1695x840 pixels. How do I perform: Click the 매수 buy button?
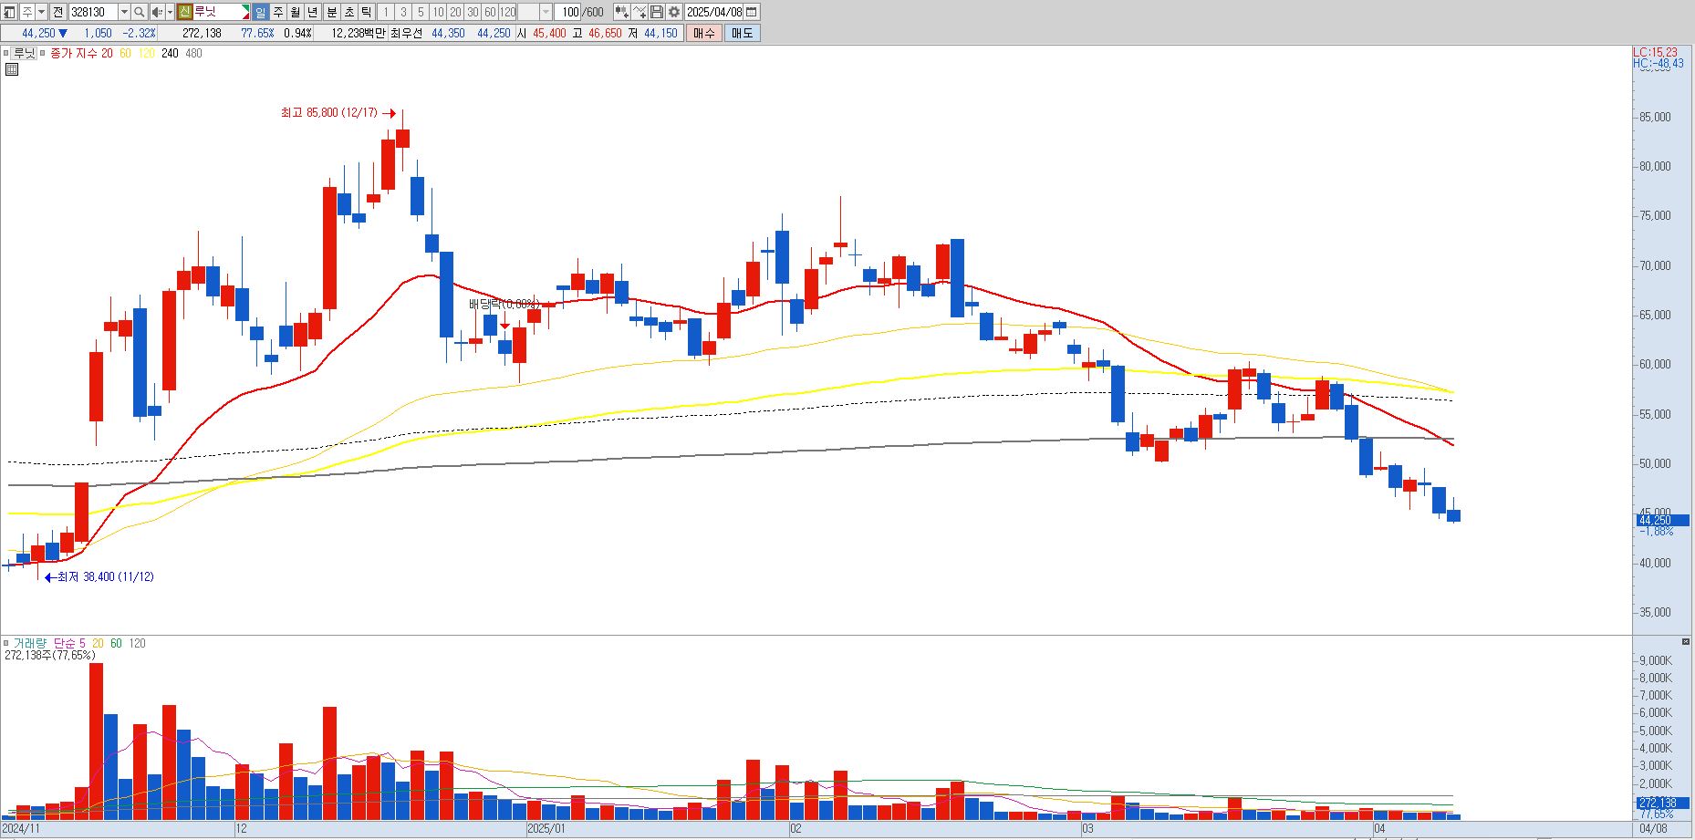click(704, 33)
